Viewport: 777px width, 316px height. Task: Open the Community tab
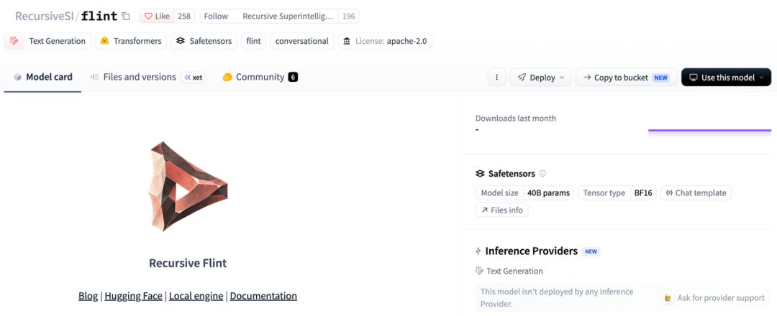pyautogui.click(x=260, y=77)
